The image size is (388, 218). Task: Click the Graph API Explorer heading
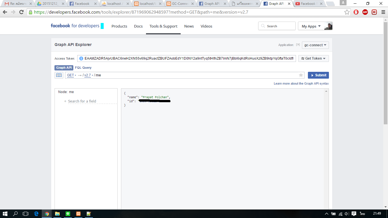tap(73, 45)
